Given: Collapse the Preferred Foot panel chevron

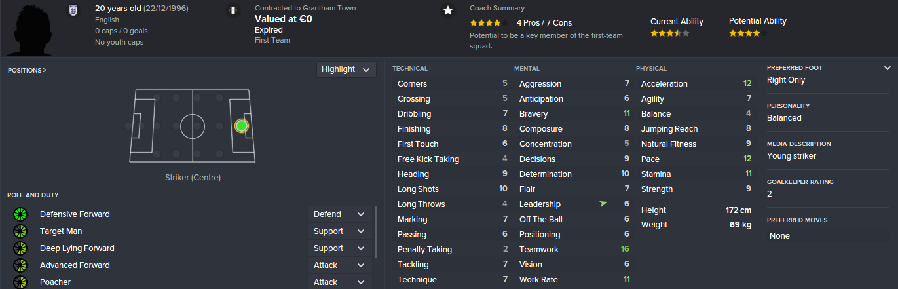Looking at the screenshot, I should [x=888, y=68].
